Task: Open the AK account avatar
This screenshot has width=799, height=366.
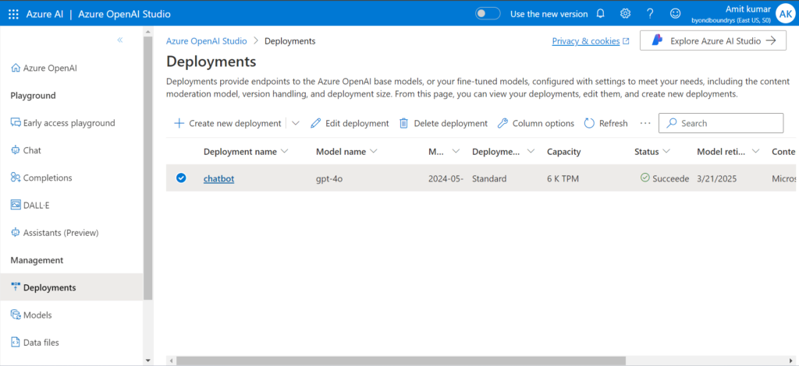Action: [785, 14]
